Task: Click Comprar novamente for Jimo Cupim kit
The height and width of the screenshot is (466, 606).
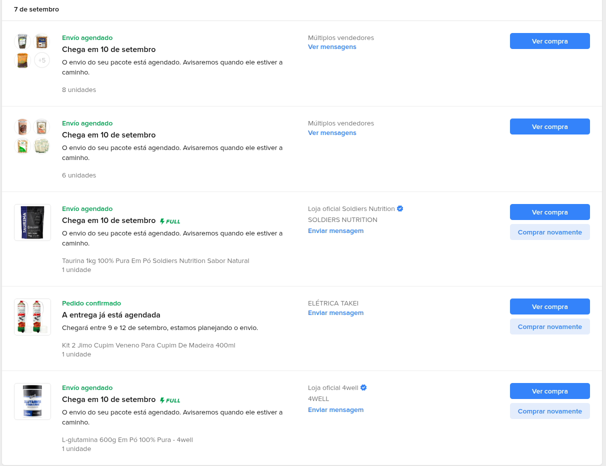Action: pyautogui.click(x=550, y=326)
